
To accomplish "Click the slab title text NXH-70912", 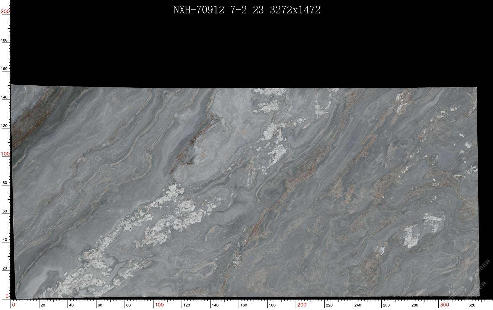I will pyautogui.click(x=199, y=10).
